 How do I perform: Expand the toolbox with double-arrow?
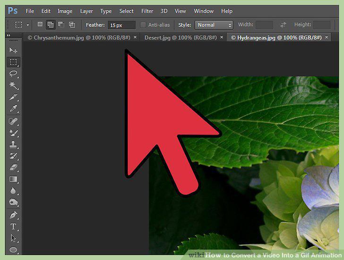9,35
